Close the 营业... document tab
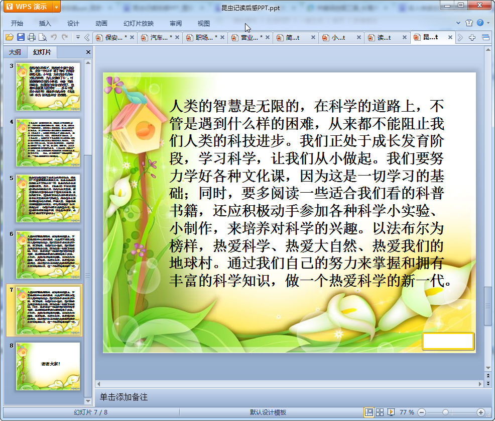Image resolution: width=495 pixels, height=421 pixels. (x=268, y=37)
